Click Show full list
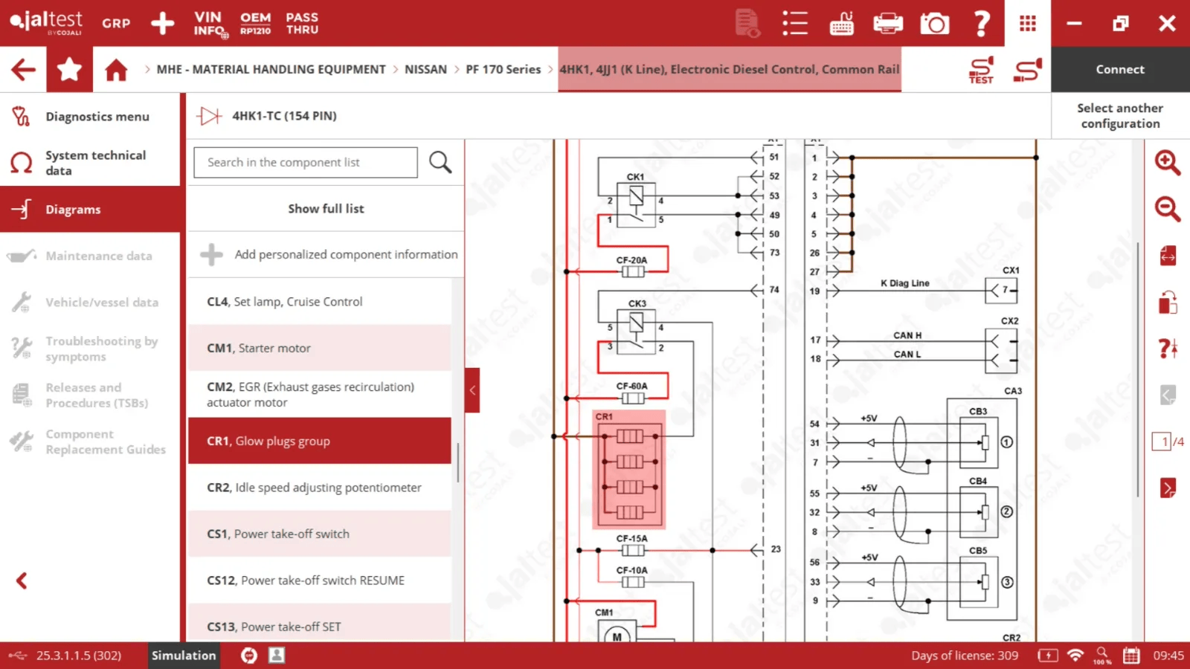 (x=326, y=209)
